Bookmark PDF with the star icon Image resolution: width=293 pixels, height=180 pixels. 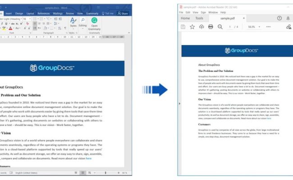[192, 27]
